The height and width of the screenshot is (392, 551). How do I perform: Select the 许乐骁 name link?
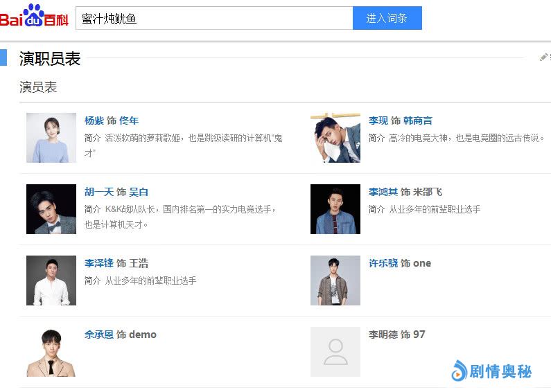[383, 263]
